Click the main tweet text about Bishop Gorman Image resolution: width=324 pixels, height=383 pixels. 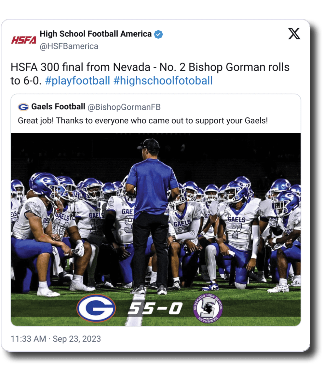pyautogui.click(x=150, y=67)
